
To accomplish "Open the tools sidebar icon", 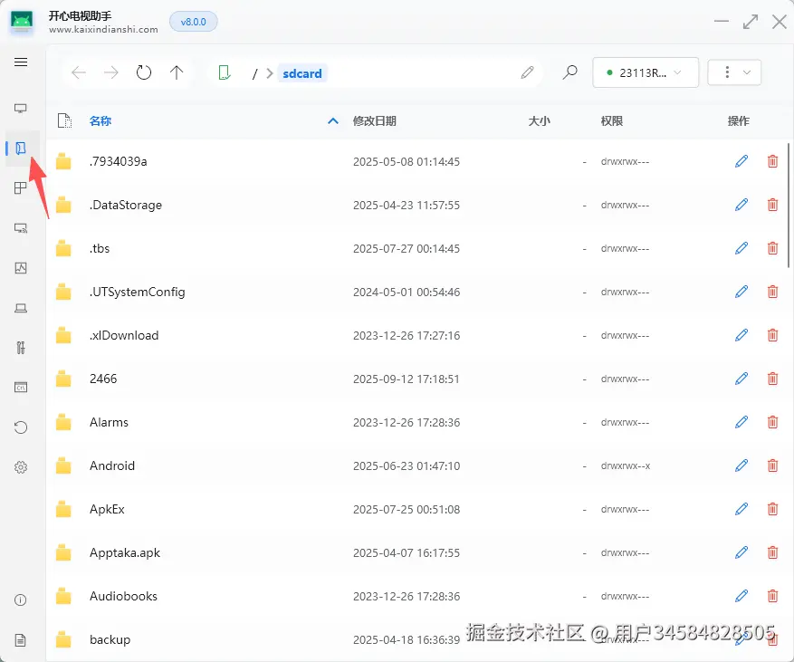I will coord(21,348).
